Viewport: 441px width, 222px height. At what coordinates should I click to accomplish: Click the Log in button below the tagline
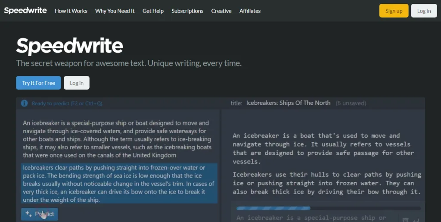pyautogui.click(x=77, y=83)
